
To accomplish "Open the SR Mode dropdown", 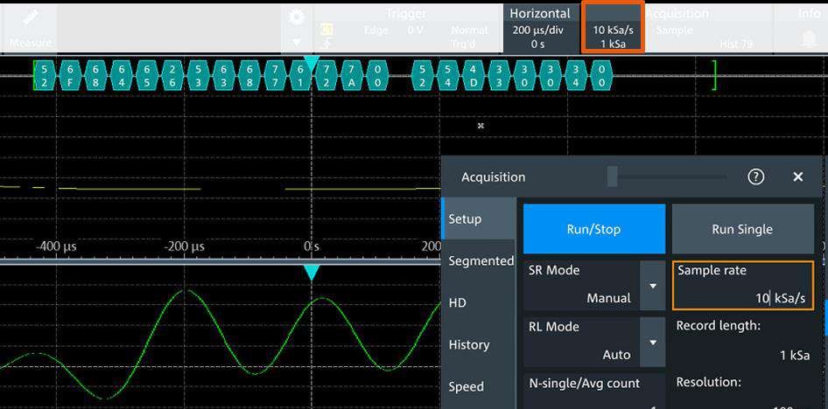I will click(652, 286).
